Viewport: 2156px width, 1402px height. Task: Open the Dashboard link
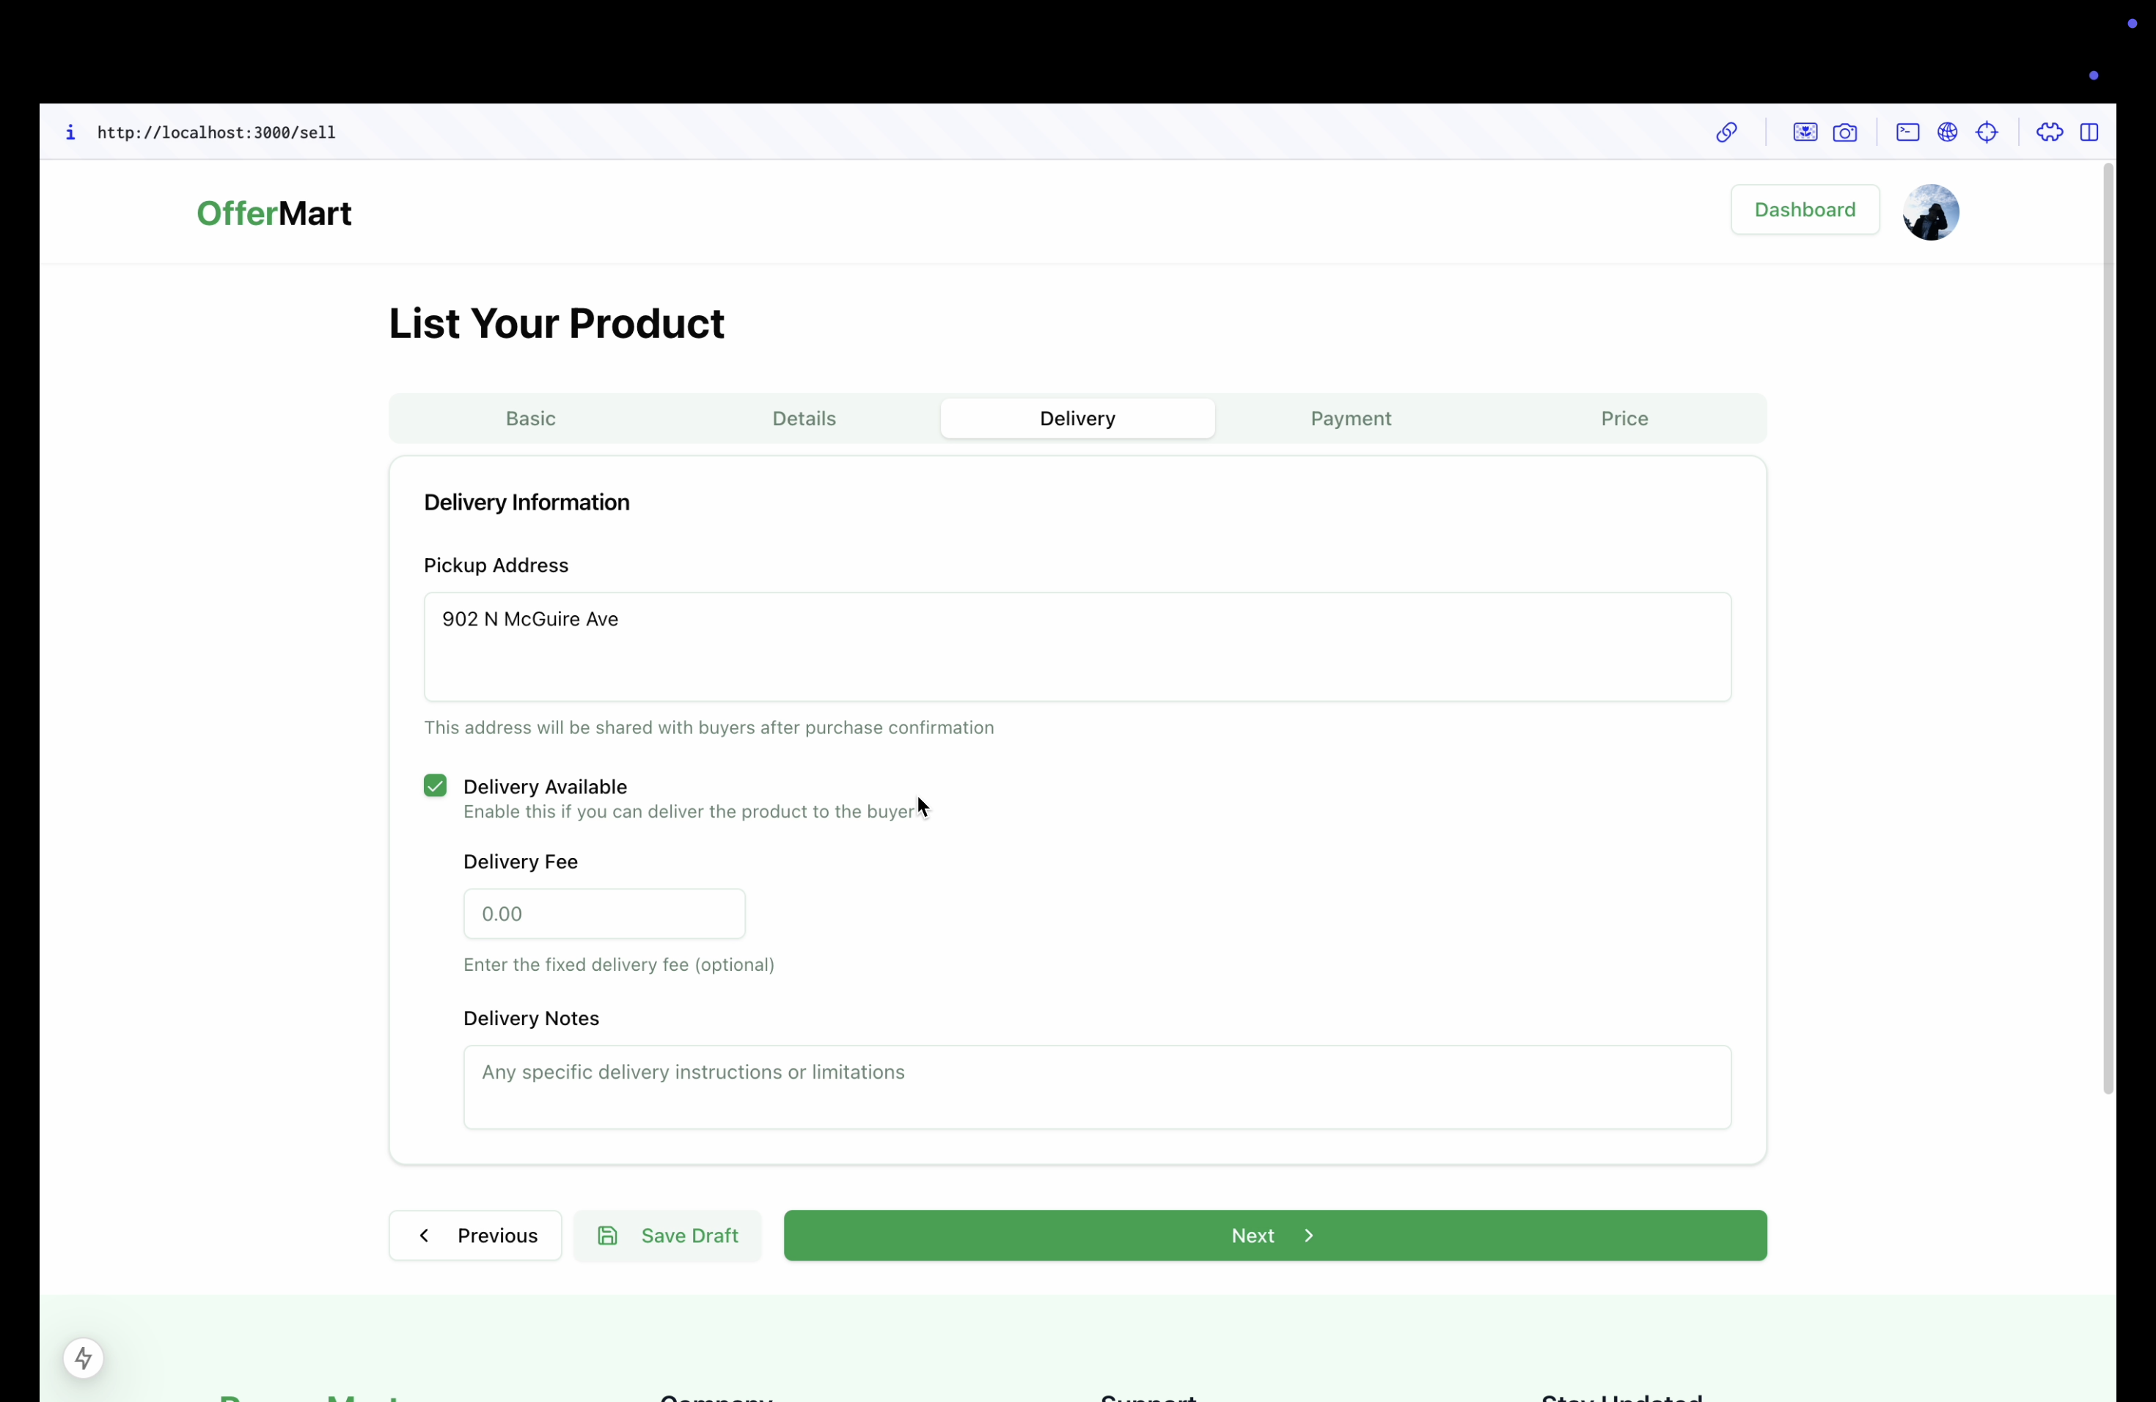pos(1803,210)
